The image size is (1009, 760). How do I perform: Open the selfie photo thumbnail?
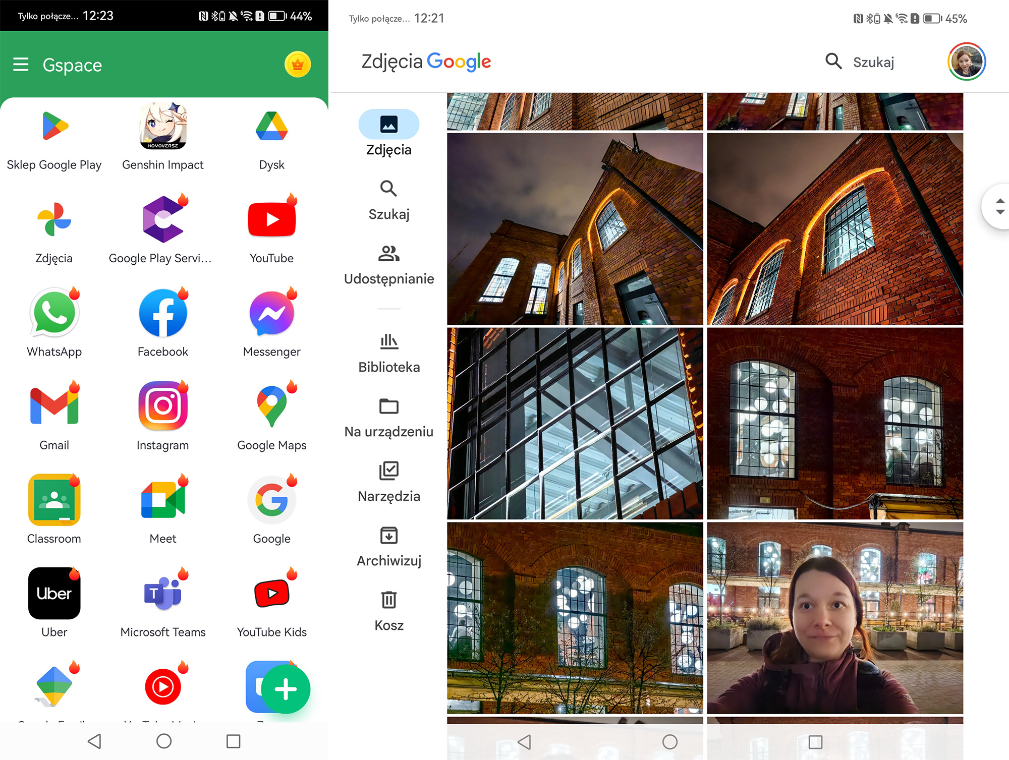point(835,618)
